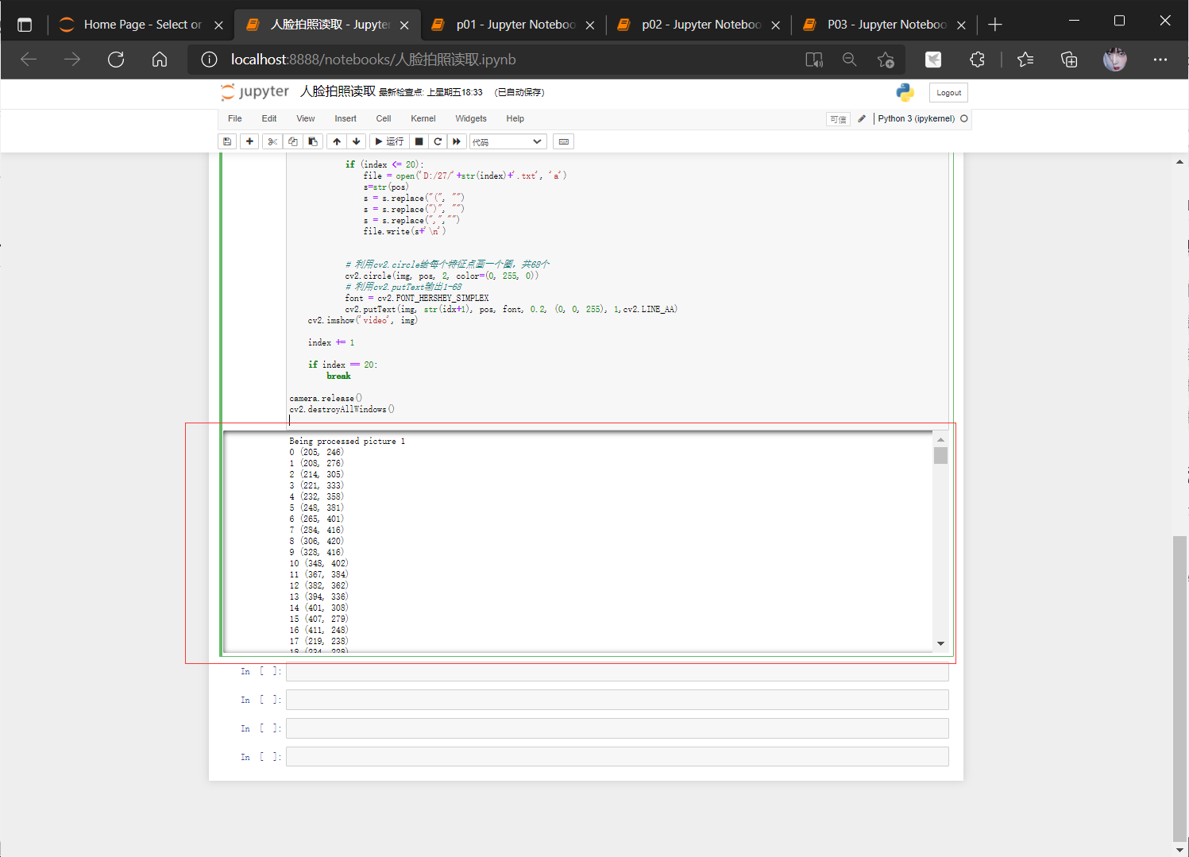Open the favorites list

coord(1025,60)
